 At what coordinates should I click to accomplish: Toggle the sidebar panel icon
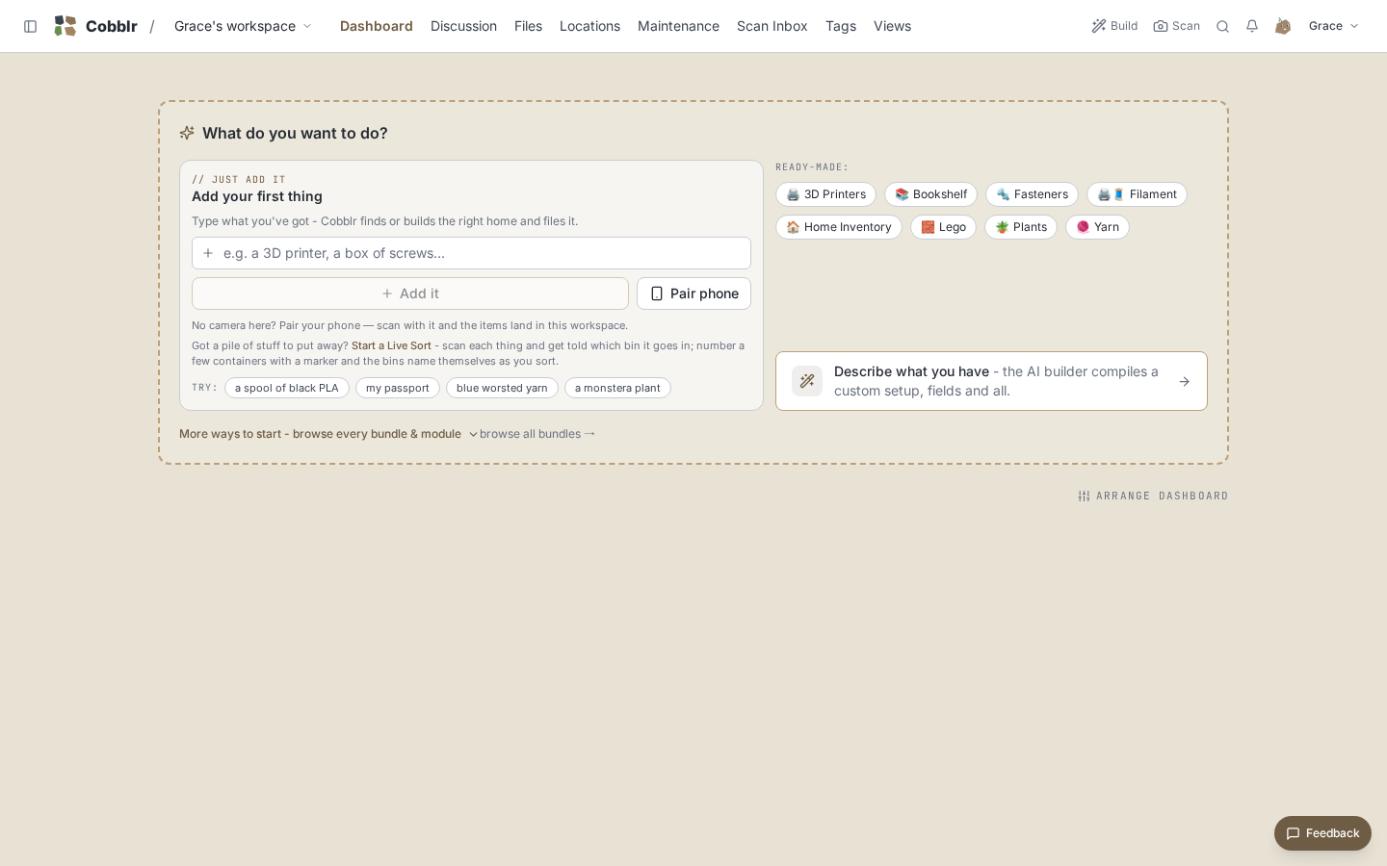click(x=30, y=26)
